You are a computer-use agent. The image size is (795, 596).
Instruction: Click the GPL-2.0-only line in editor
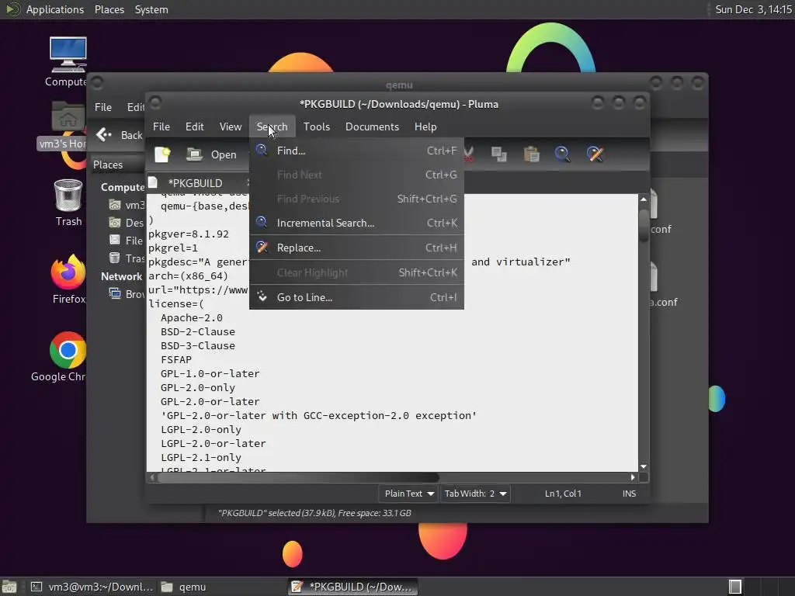click(198, 388)
